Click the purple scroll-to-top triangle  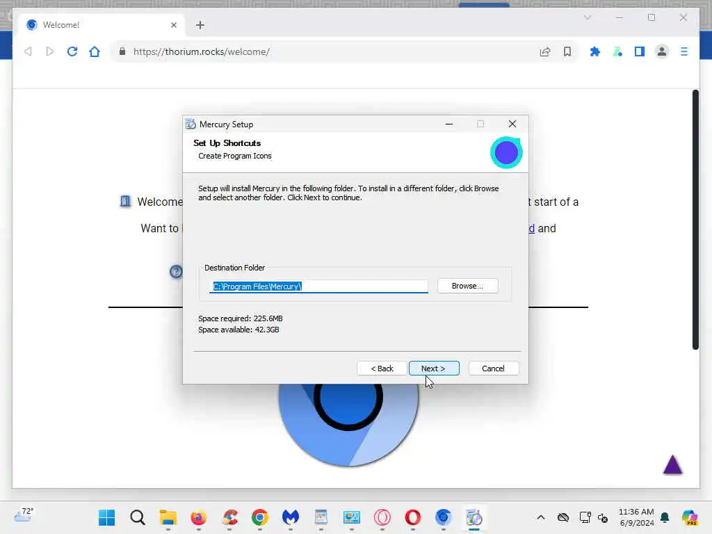[672, 464]
